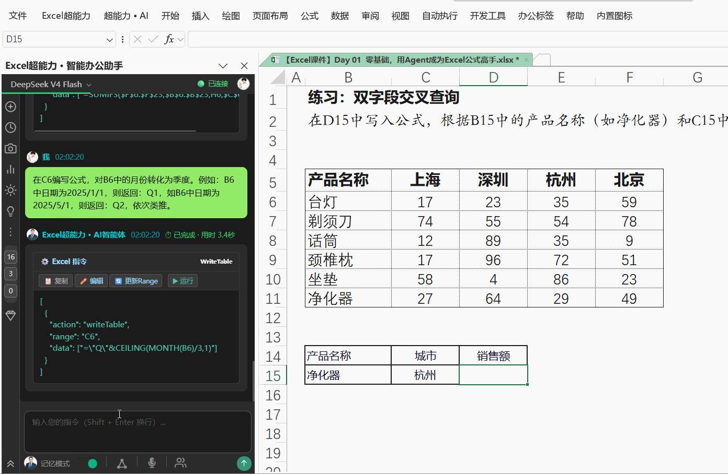
Task: Click the cell with value 96 in 颈椎枕 row
Action: (493, 259)
